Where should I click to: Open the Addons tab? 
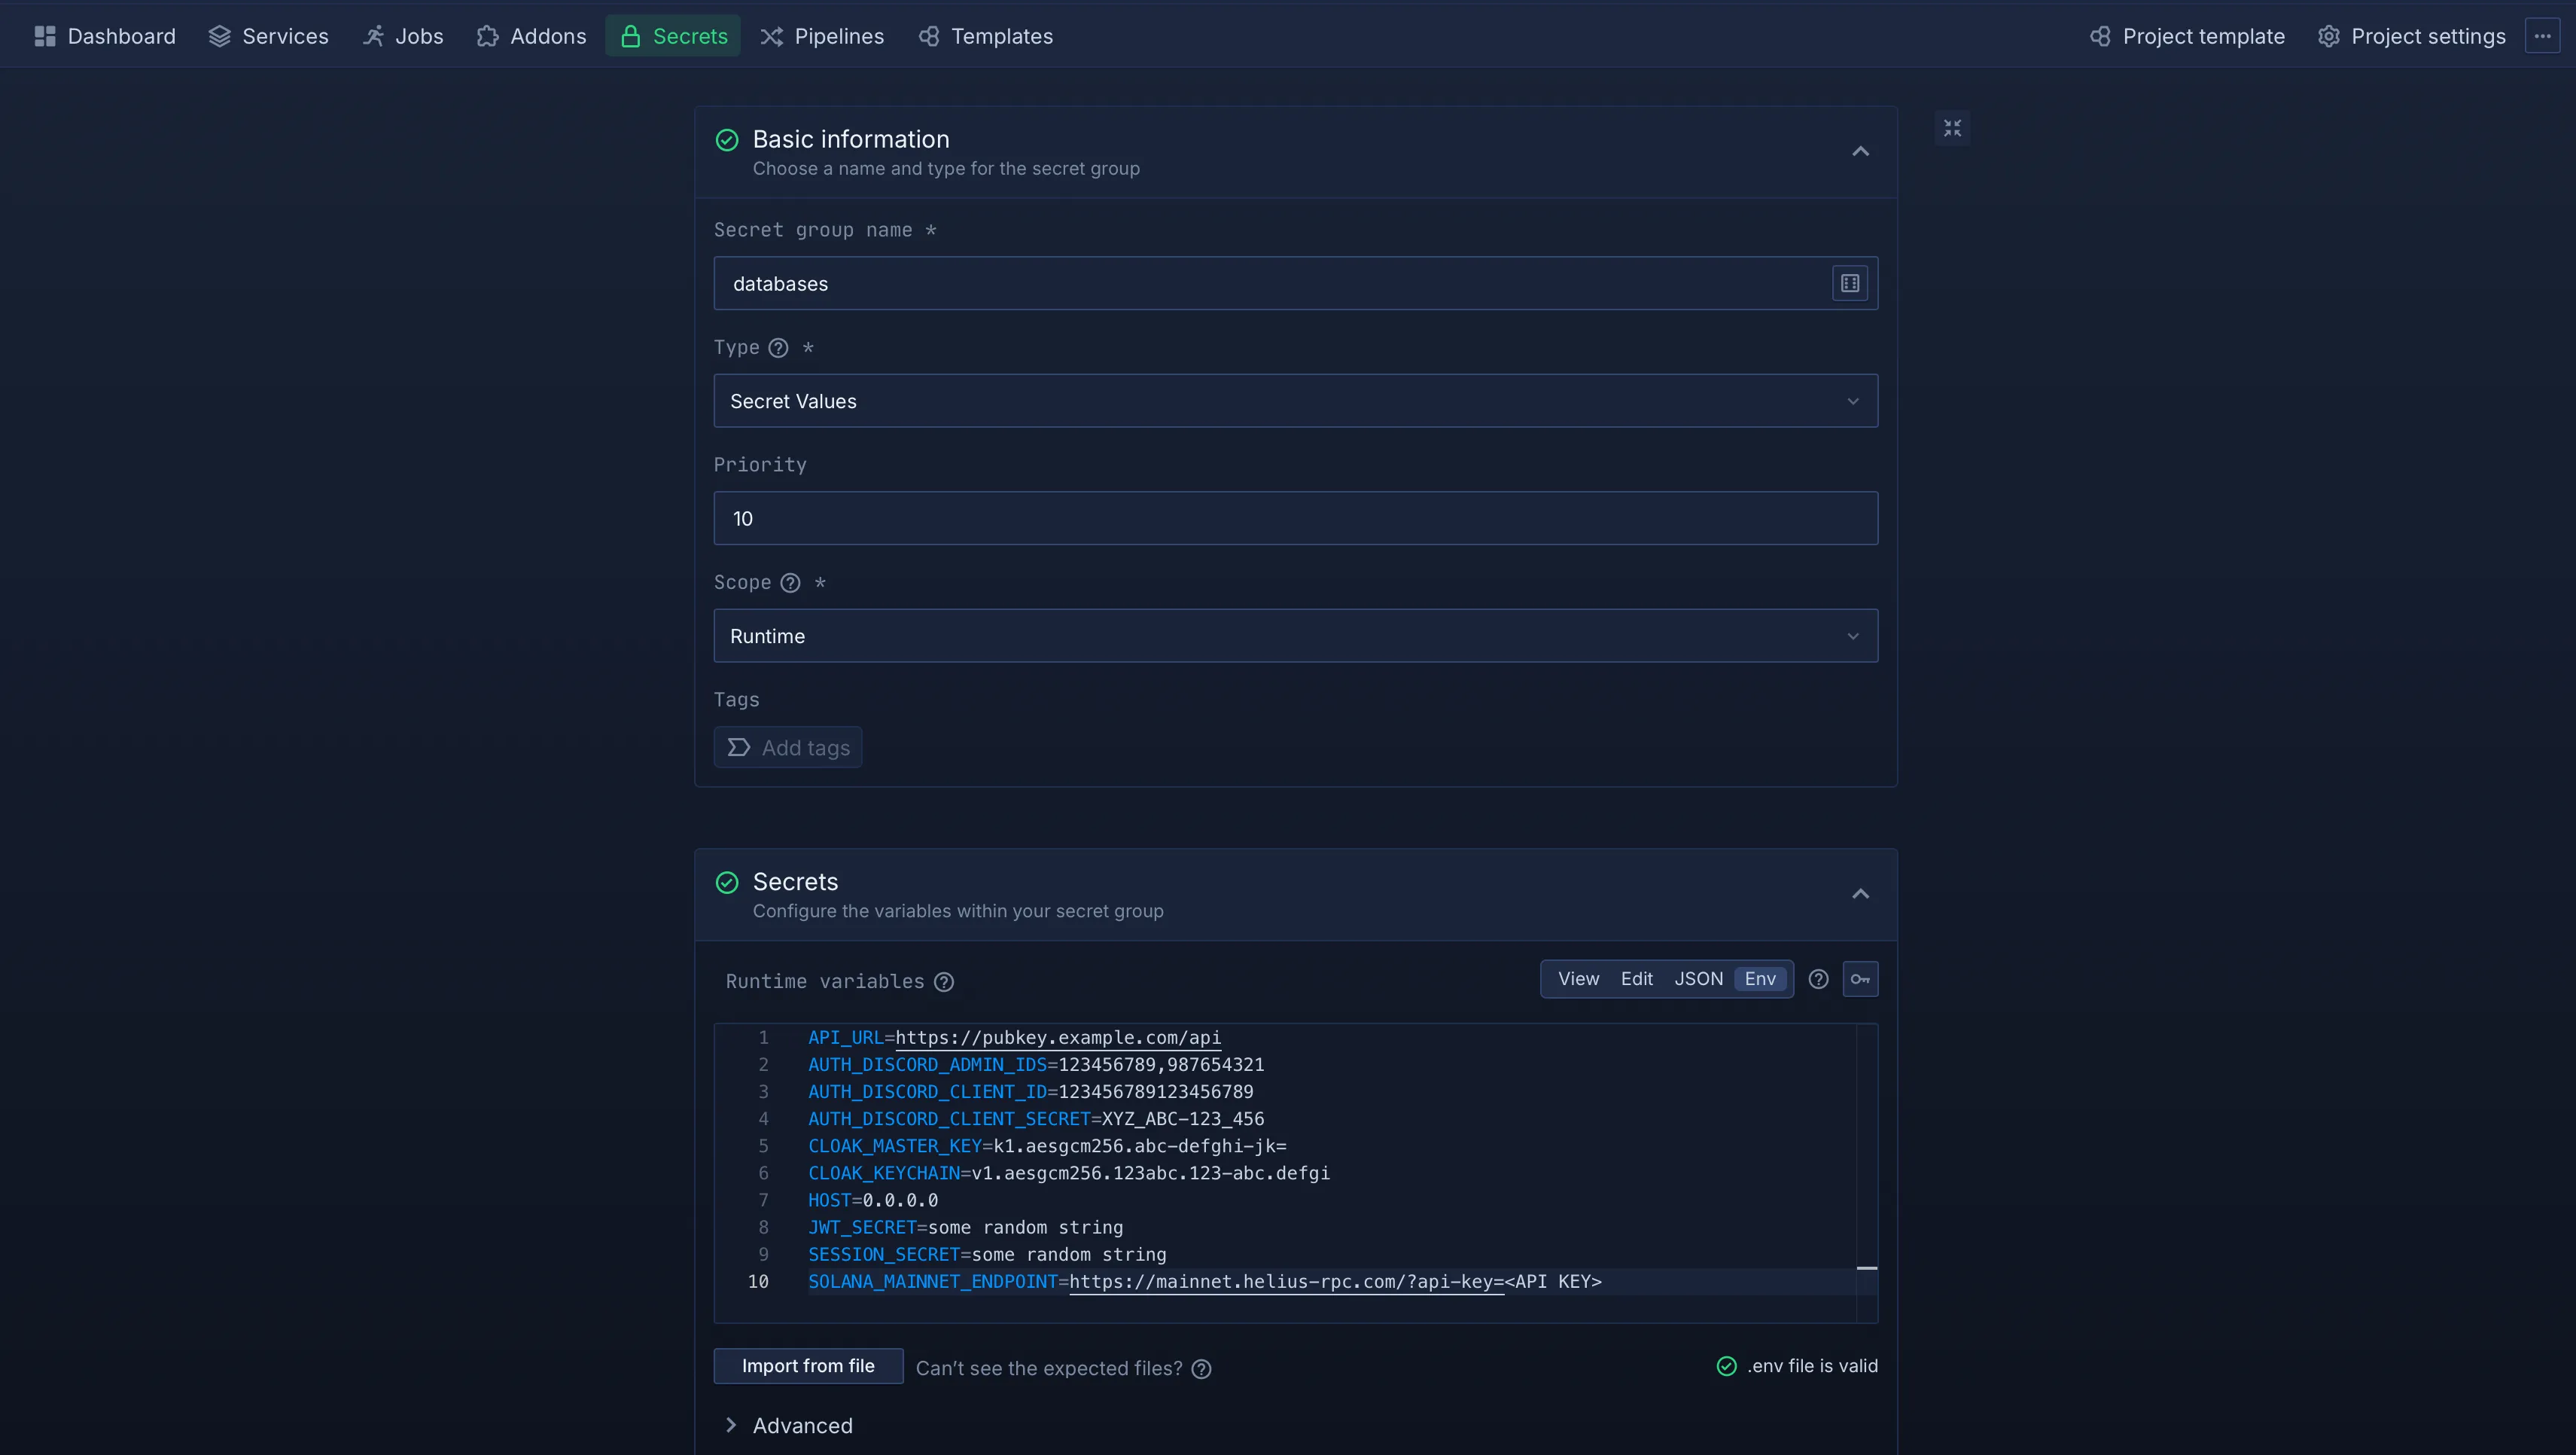(532, 36)
